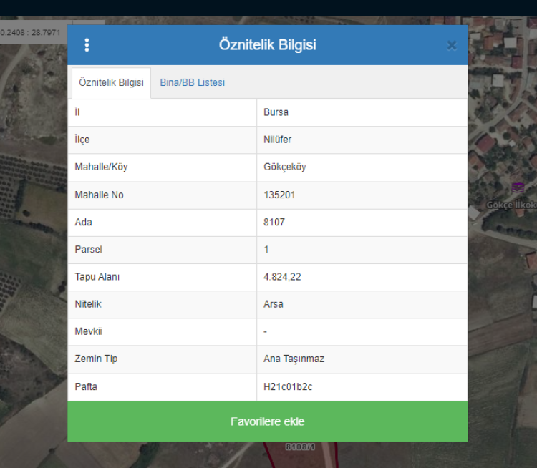Select the Öznitelik Bilgisi tab

(x=111, y=82)
